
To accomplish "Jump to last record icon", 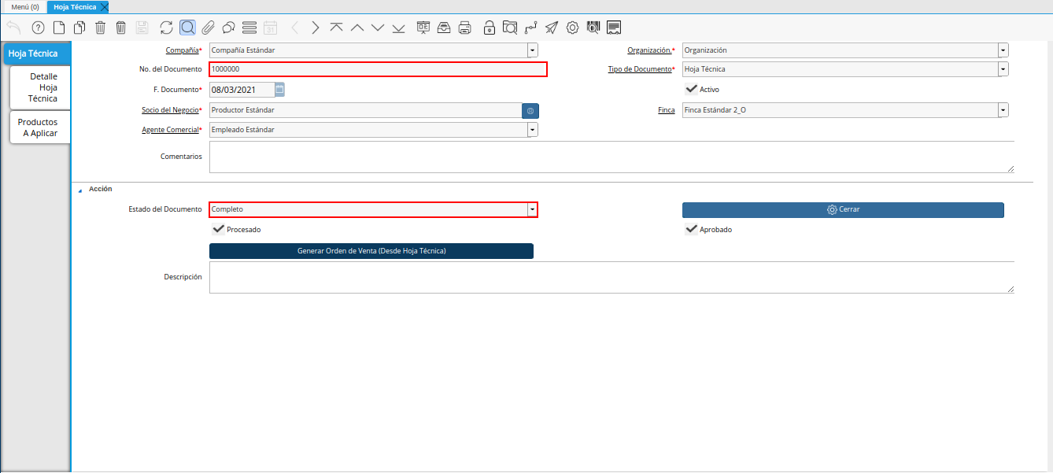I will click(398, 28).
